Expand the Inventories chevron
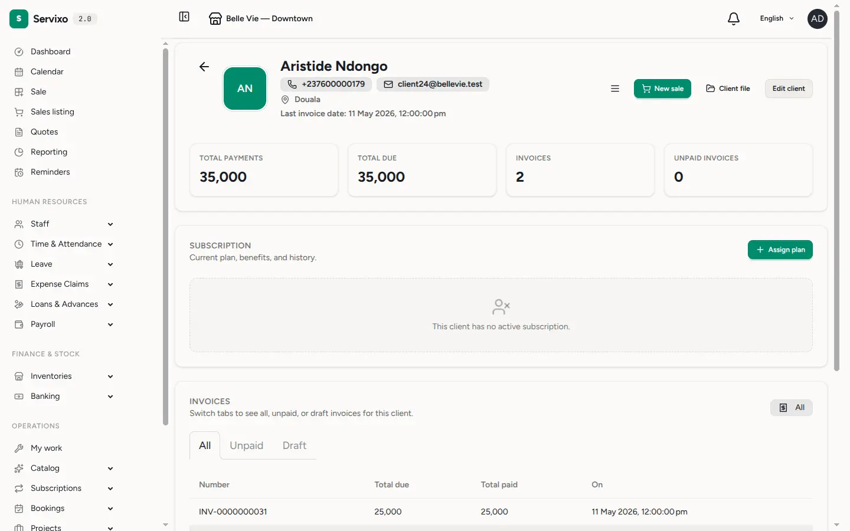 point(110,376)
